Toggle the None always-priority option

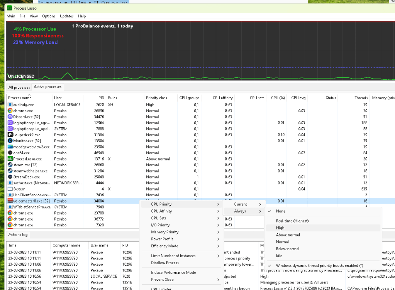point(323,211)
